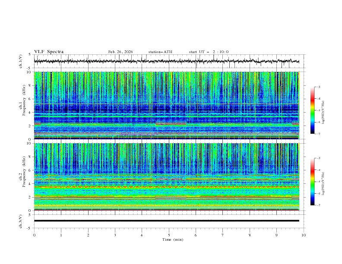The width and height of the screenshot is (342, 264).
Task: Click the lower log(PSD) color bar
Action: pyautogui.click(x=312, y=182)
